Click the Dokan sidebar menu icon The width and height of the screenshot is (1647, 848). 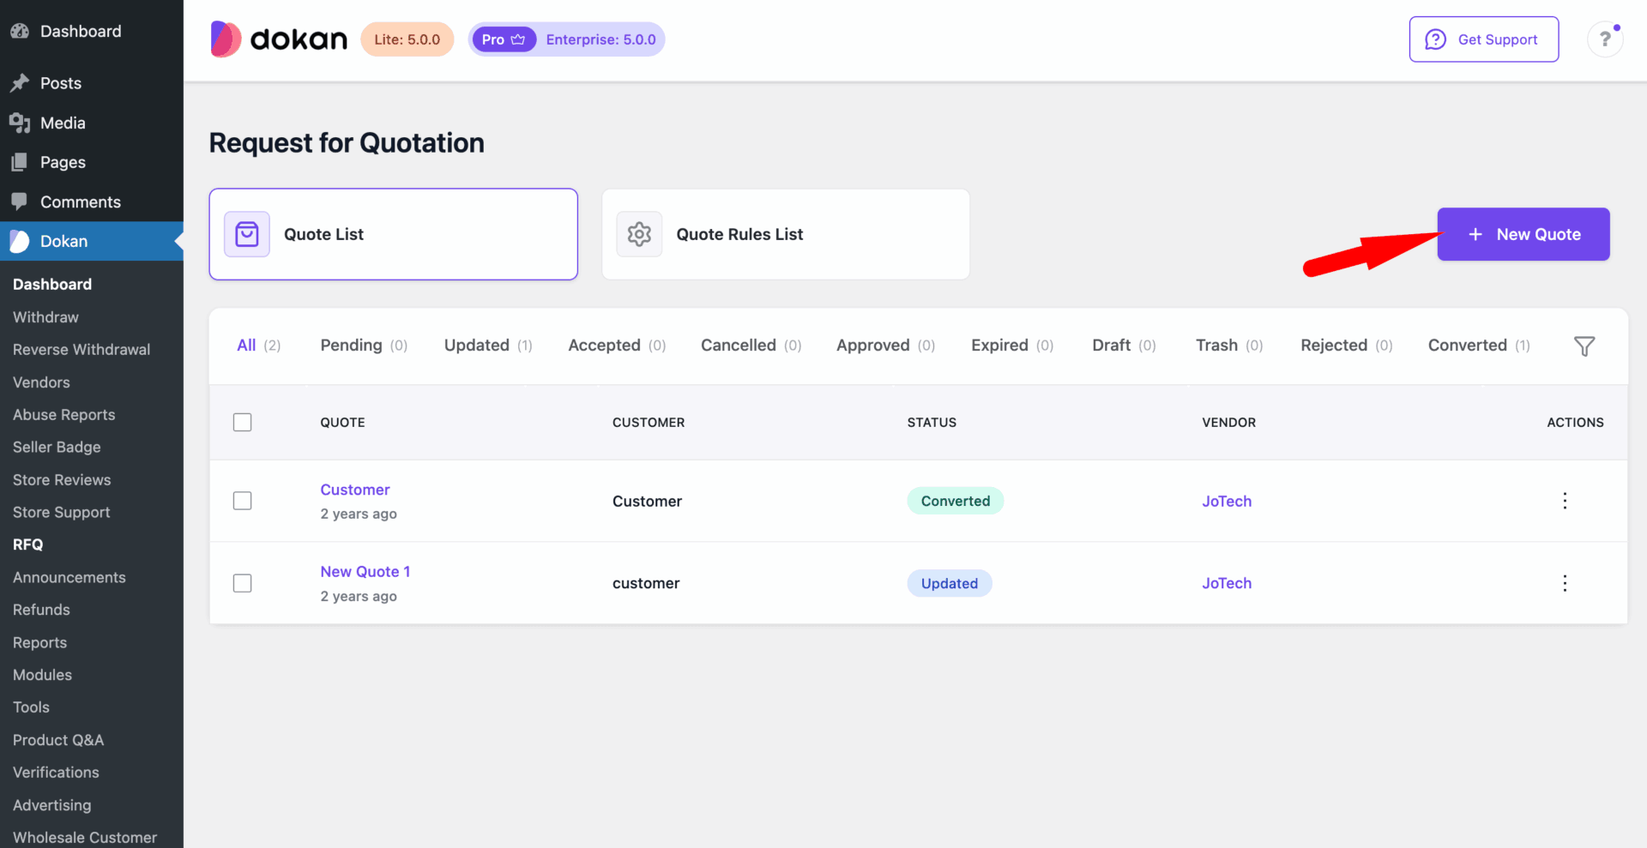pos(20,241)
